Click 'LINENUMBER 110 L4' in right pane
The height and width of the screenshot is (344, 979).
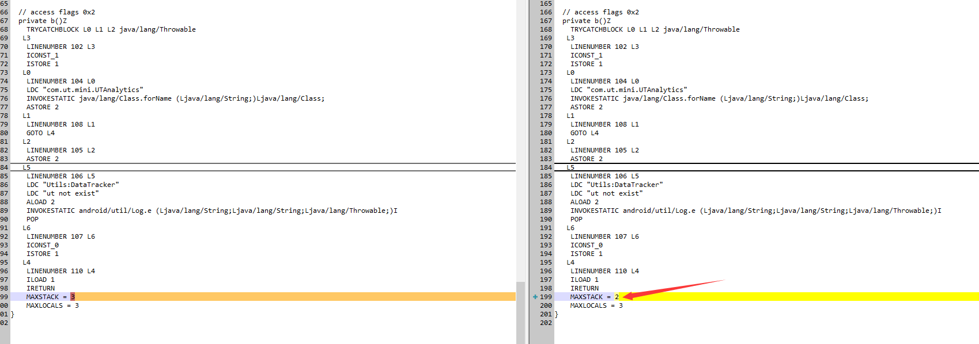point(604,271)
